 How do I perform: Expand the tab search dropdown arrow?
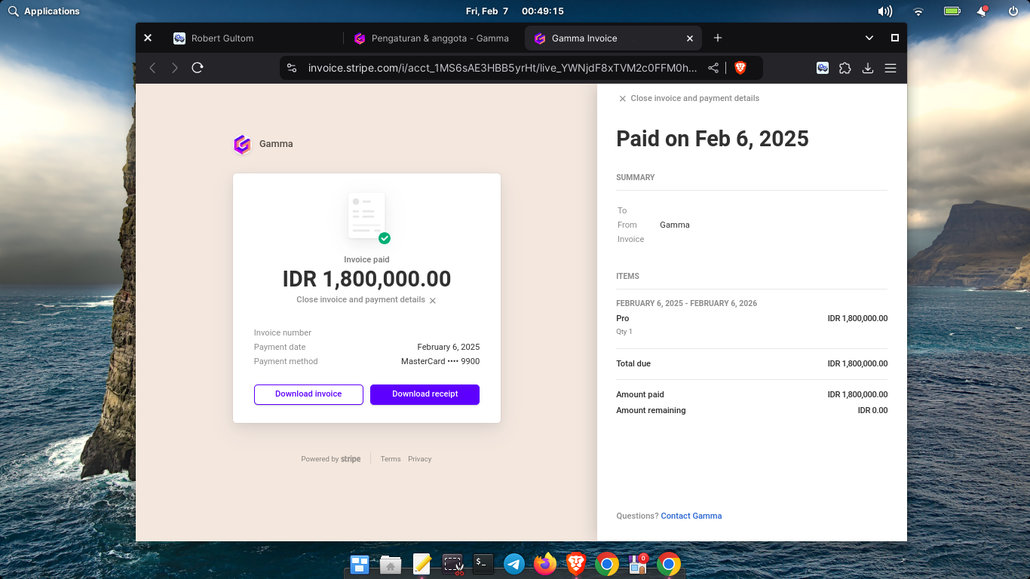[869, 38]
